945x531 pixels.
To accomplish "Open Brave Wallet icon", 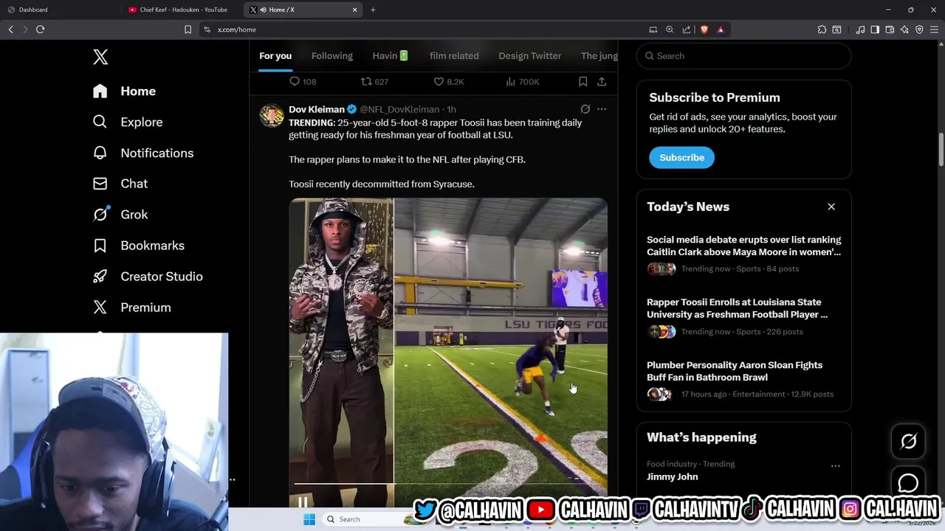I will 890,29.
